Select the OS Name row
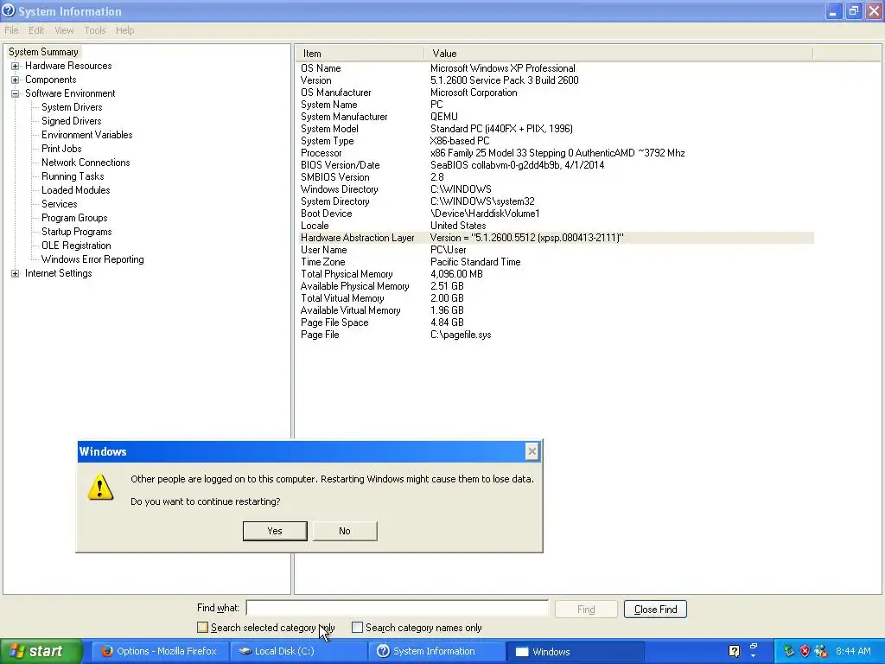Image resolution: width=885 pixels, height=664 pixels. [x=556, y=68]
